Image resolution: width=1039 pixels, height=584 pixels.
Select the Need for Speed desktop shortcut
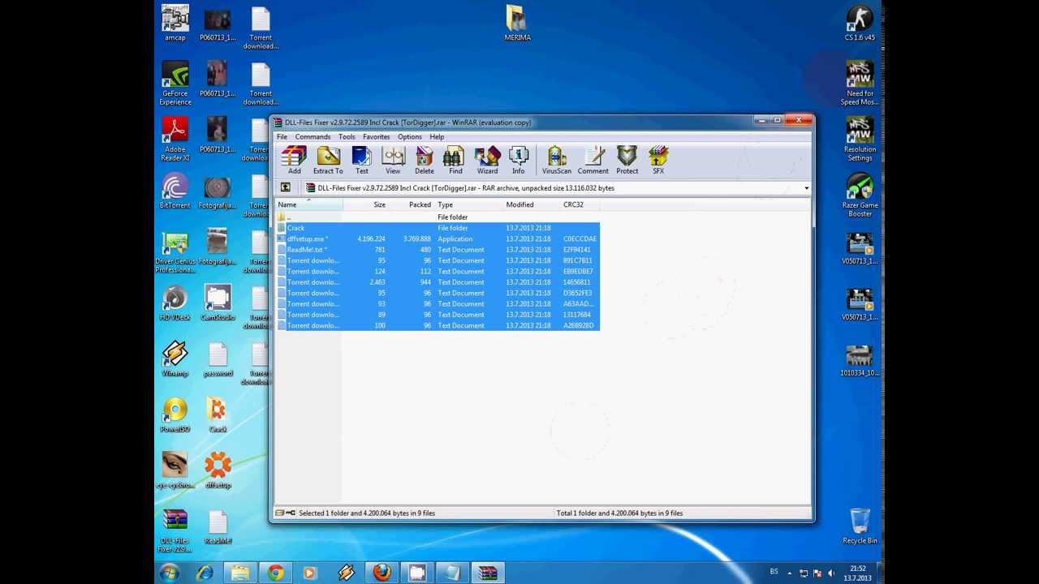860,84
